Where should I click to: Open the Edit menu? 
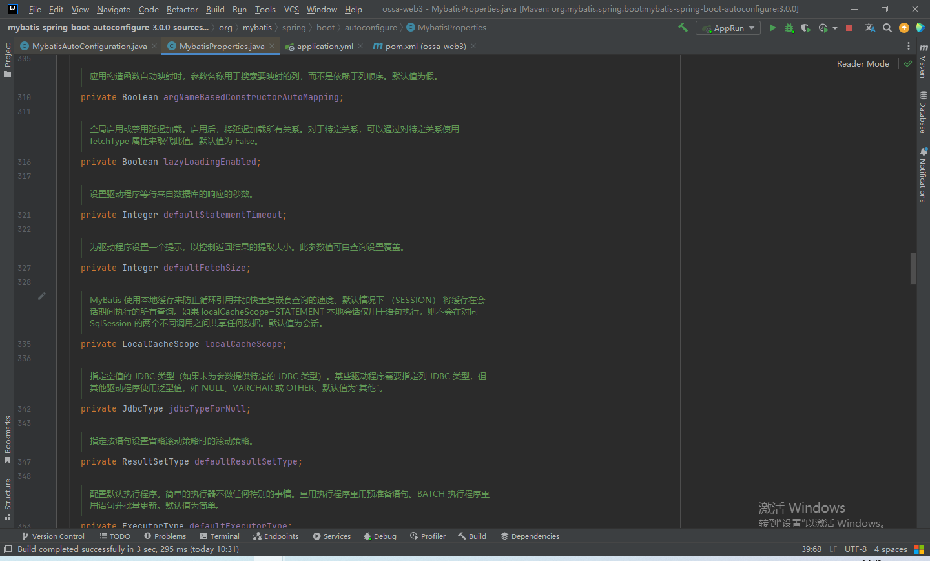tap(56, 9)
